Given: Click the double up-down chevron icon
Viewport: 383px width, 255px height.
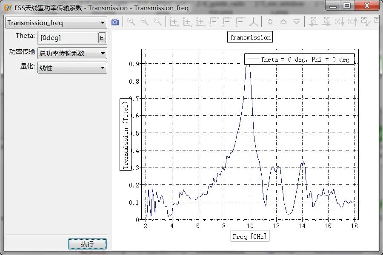Looking at the screenshot, I should coord(270,22).
